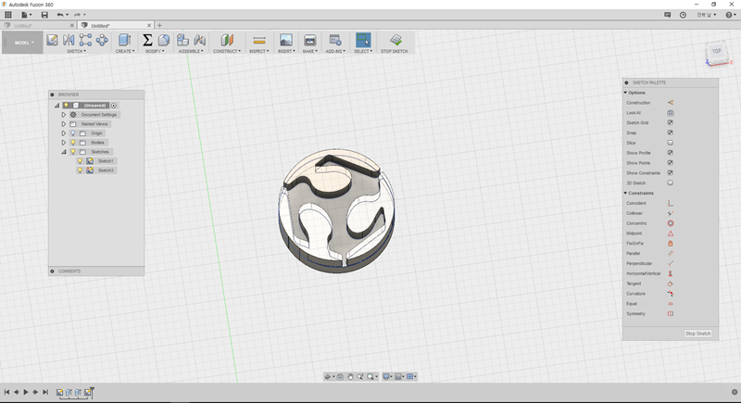Select the Rectangular Pattern sketch icon
Image resolution: width=741 pixels, height=403 pixels.
click(x=85, y=40)
